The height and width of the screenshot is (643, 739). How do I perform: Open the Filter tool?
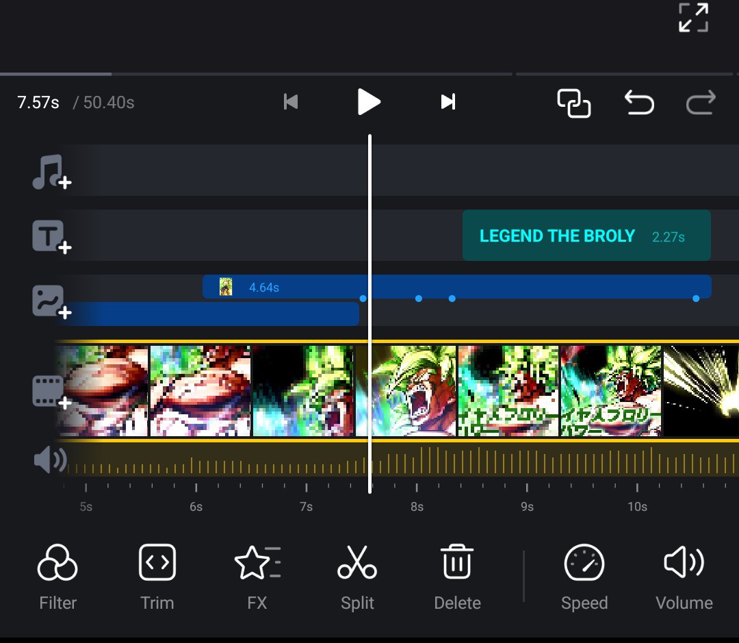57,577
